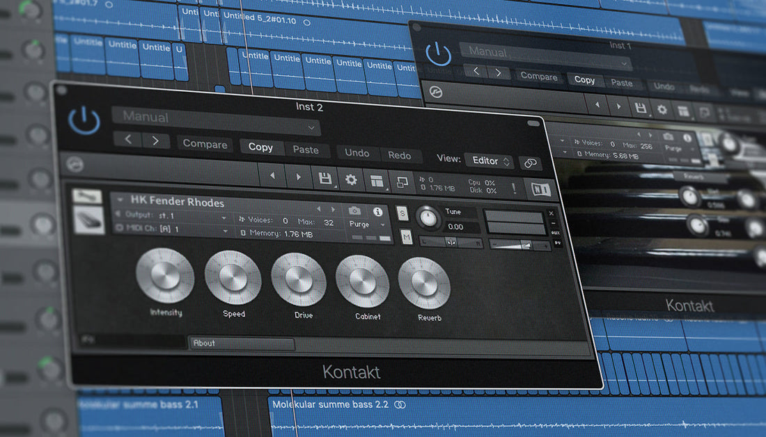Click the Reverb knob in Inst 2
The height and width of the screenshot is (437, 766).
(424, 284)
